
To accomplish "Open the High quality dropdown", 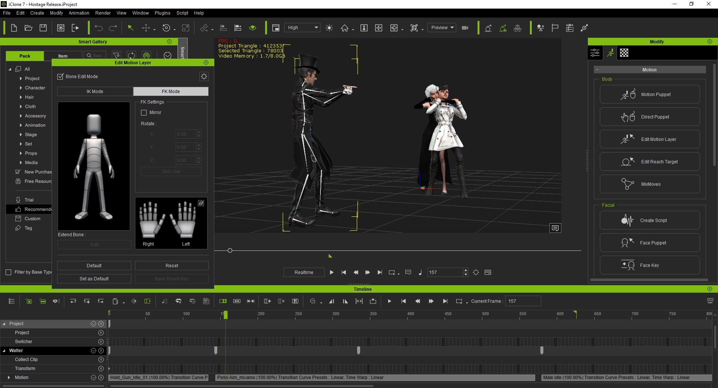I will [x=303, y=28].
